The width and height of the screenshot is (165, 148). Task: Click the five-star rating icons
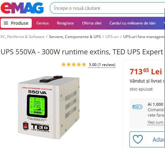74,64
